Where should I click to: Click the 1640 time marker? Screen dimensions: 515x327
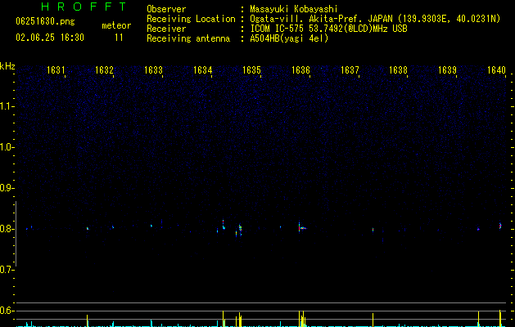pyautogui.click(x=496, y=69)
